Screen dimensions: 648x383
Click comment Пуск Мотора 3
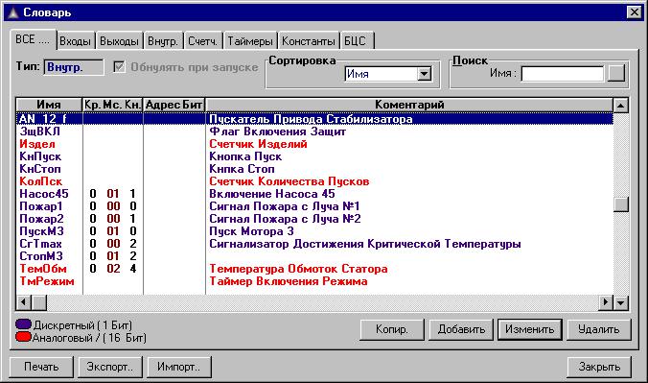pos(251,231)
